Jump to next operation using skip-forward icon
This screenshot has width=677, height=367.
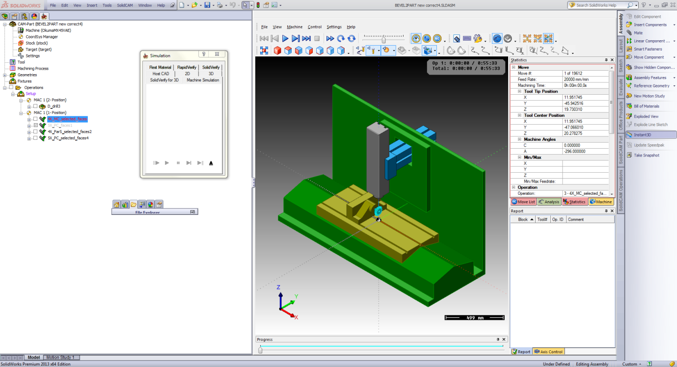tap(306, 38)
